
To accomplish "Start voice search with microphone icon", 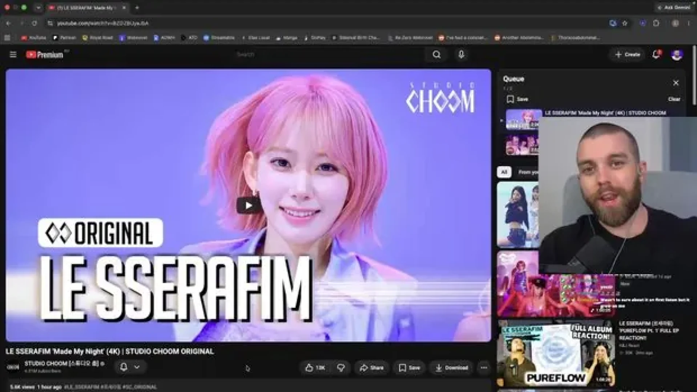I will (461, 54).
